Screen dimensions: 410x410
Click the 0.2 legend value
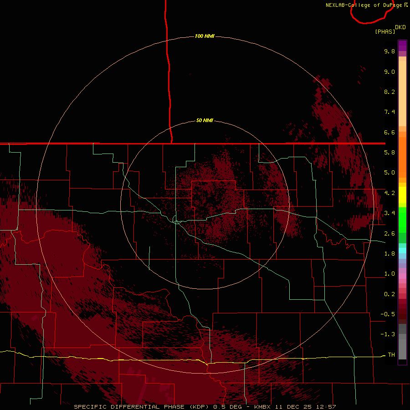tap(389, 294)
